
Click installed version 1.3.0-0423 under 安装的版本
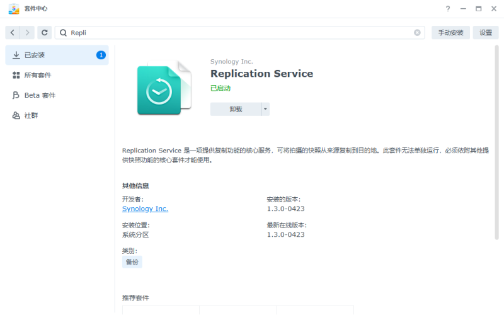[286, 209]
